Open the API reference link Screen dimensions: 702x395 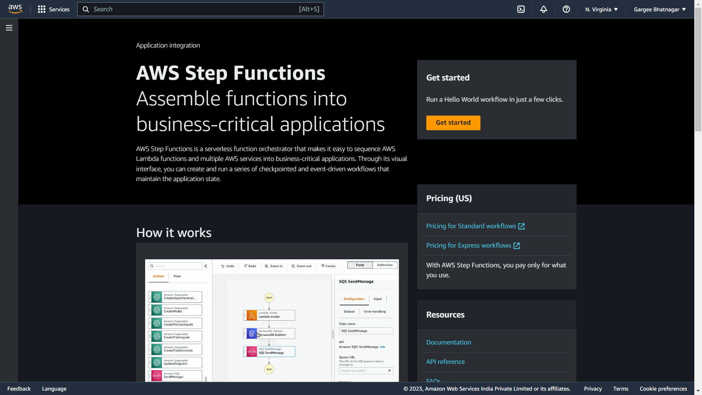(x=445, y=362)
